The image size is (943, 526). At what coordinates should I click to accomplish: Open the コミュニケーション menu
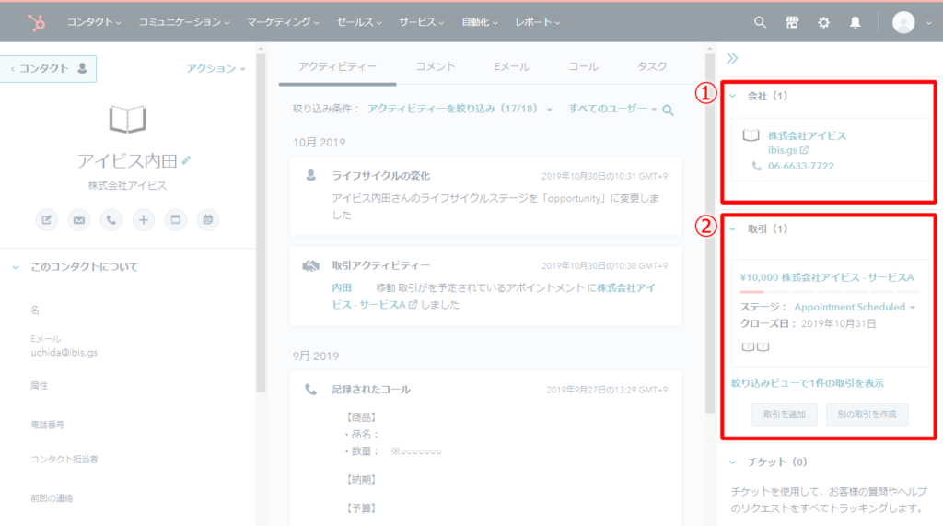[184, 22]
